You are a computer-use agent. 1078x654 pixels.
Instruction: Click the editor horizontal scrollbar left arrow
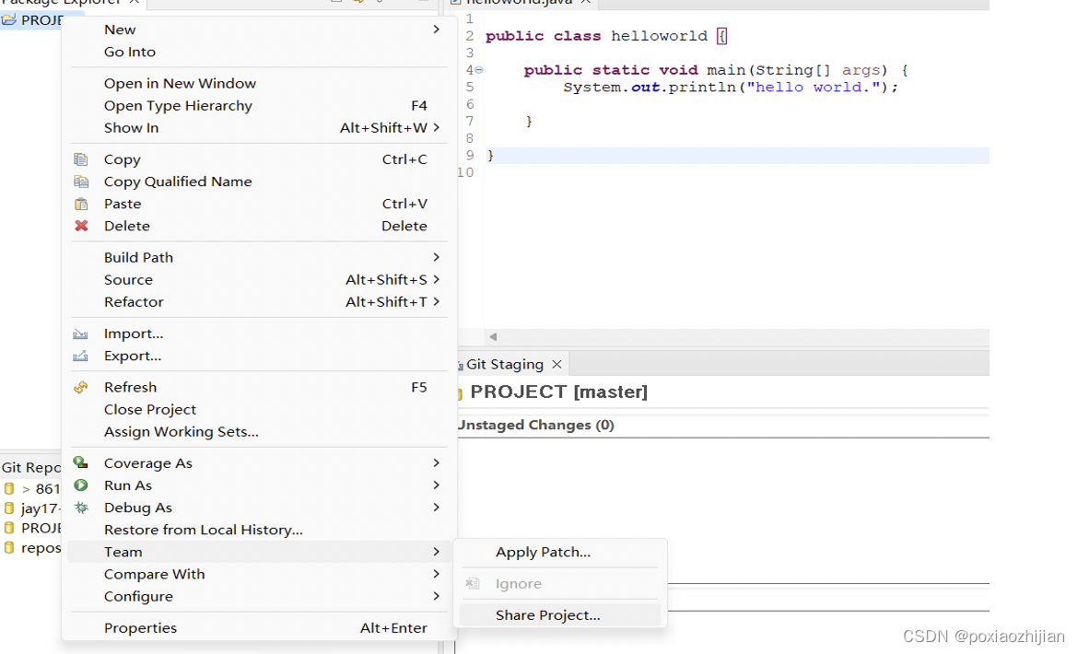pyautogui.click(x=493, y=337)
